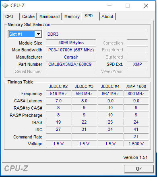Viewport: 157px width, 177px height.
Task: Click the XMP-1600 column header
Action: click(x=136, y=86)
